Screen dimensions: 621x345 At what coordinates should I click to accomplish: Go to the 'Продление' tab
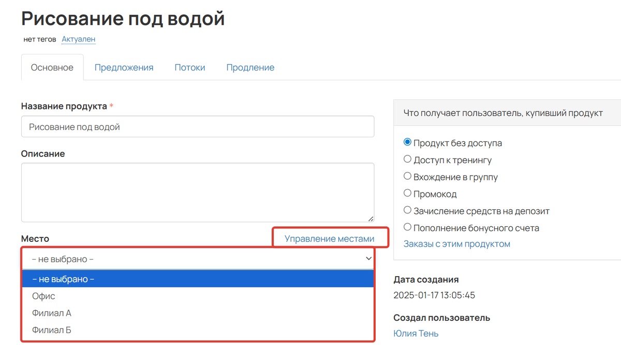[x=250, y=67]
